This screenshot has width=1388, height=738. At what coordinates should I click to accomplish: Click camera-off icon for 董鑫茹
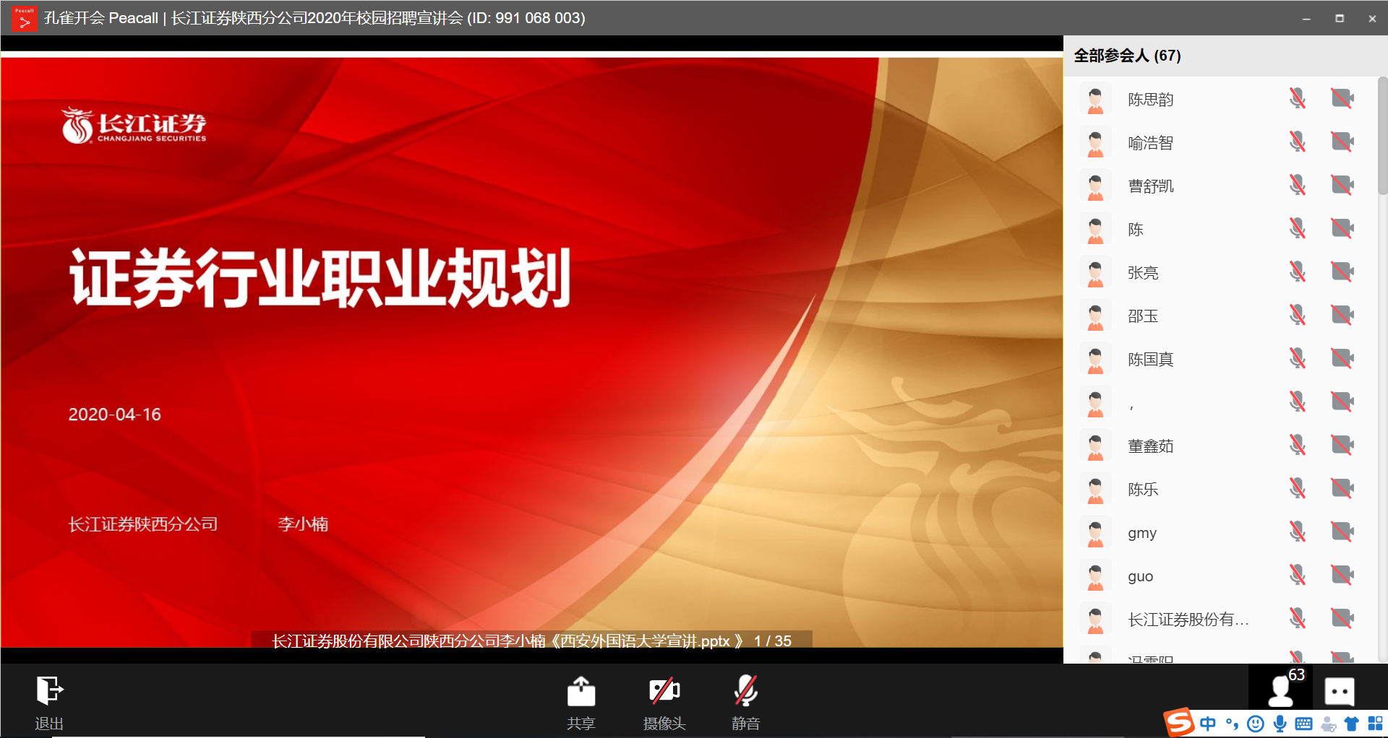coord(1342,445)
